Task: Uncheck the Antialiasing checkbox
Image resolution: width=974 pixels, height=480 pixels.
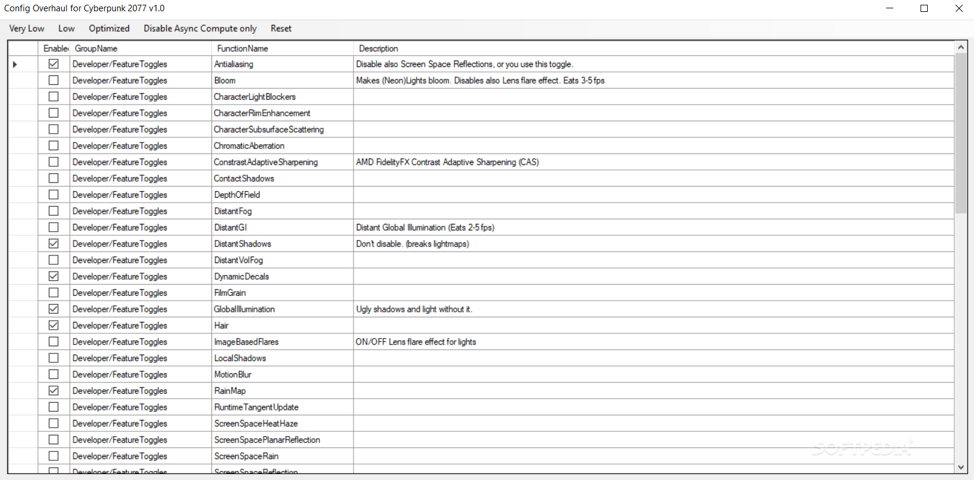Action: point(53,64)
